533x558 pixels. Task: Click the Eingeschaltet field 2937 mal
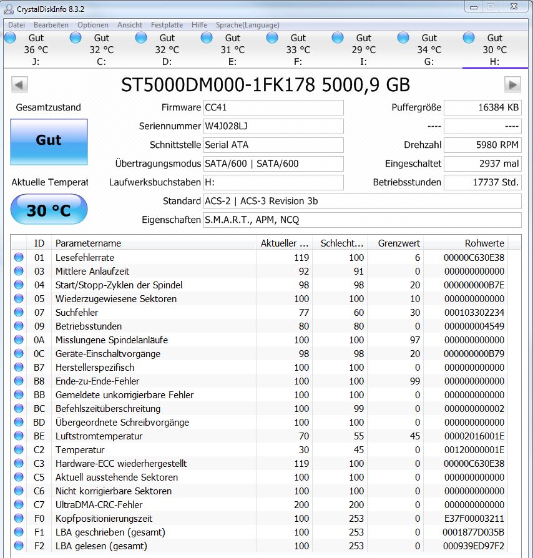point(482,164)
